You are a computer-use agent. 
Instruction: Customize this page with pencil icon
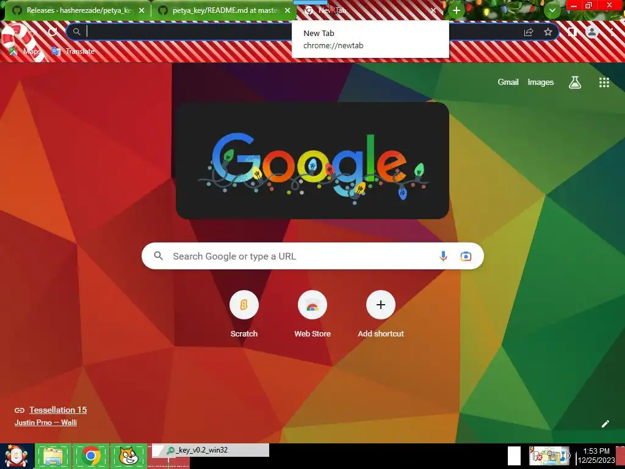tap(605, 424)
